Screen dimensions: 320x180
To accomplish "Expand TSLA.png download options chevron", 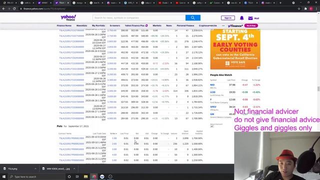I will click(x=35, y=169).
